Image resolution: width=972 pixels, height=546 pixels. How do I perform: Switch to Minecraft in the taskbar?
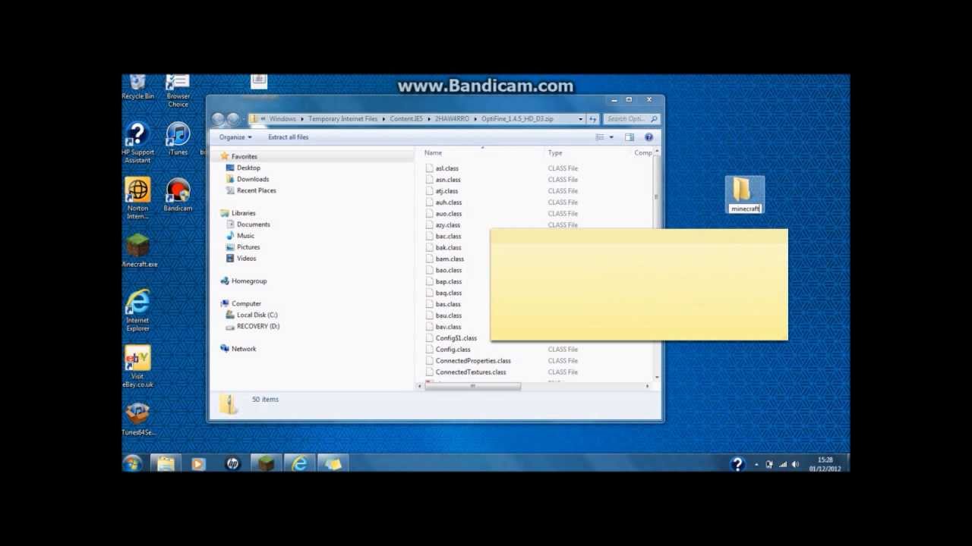pyautogui.click(x=266, y=463)
